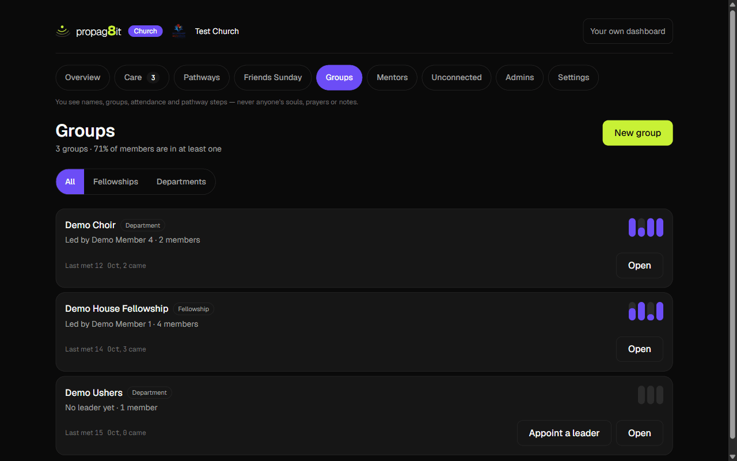
Task: Click the Demo Ushers title
Action: coord(94,392)
